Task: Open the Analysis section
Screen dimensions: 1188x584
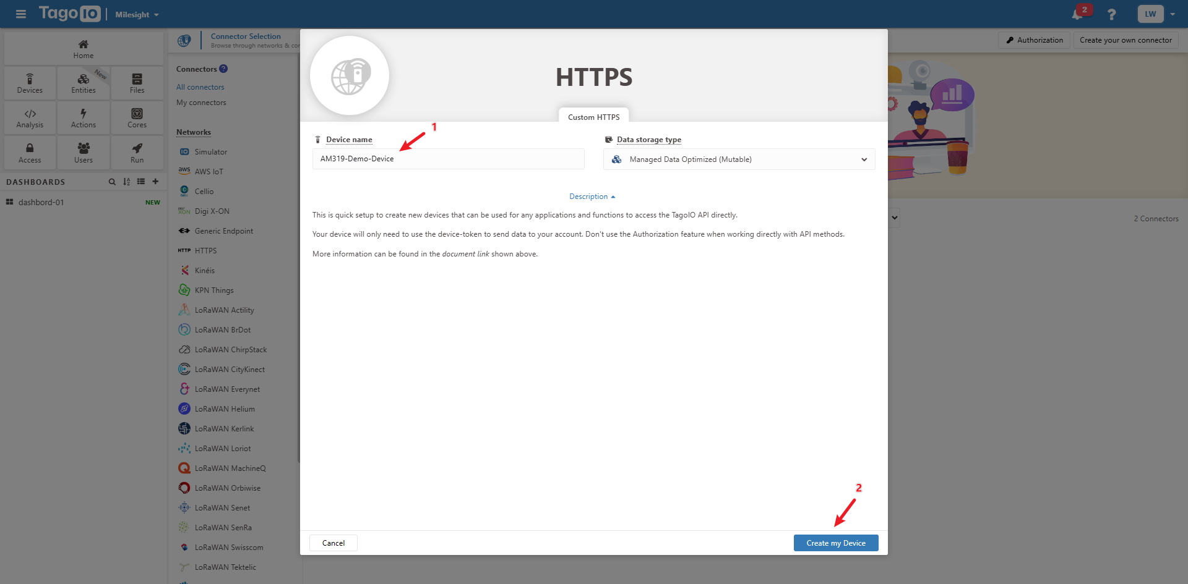Action: (x=30, y=118)
